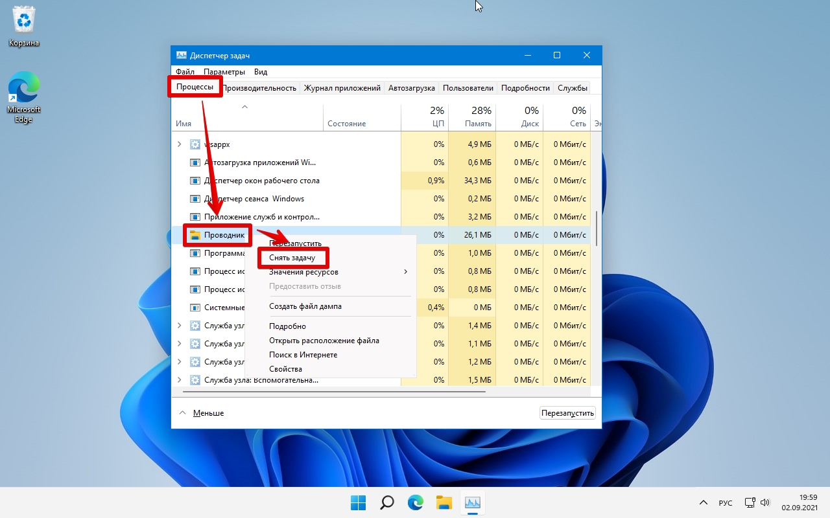The image size is (830, 518).
Task: Select the Диспетчер сеанса Windows row text
Action: click(x=254, y=199)
